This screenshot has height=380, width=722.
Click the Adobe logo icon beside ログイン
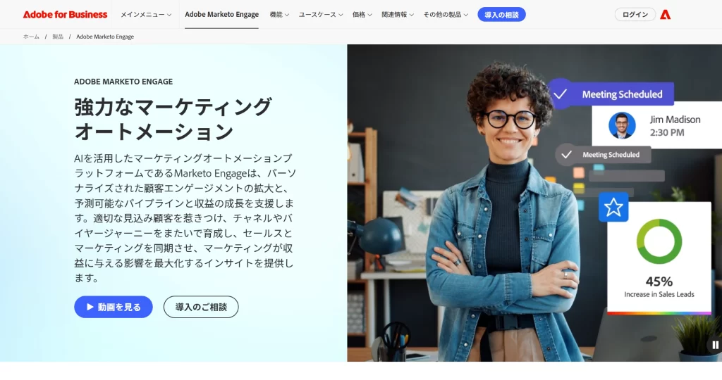665,15
